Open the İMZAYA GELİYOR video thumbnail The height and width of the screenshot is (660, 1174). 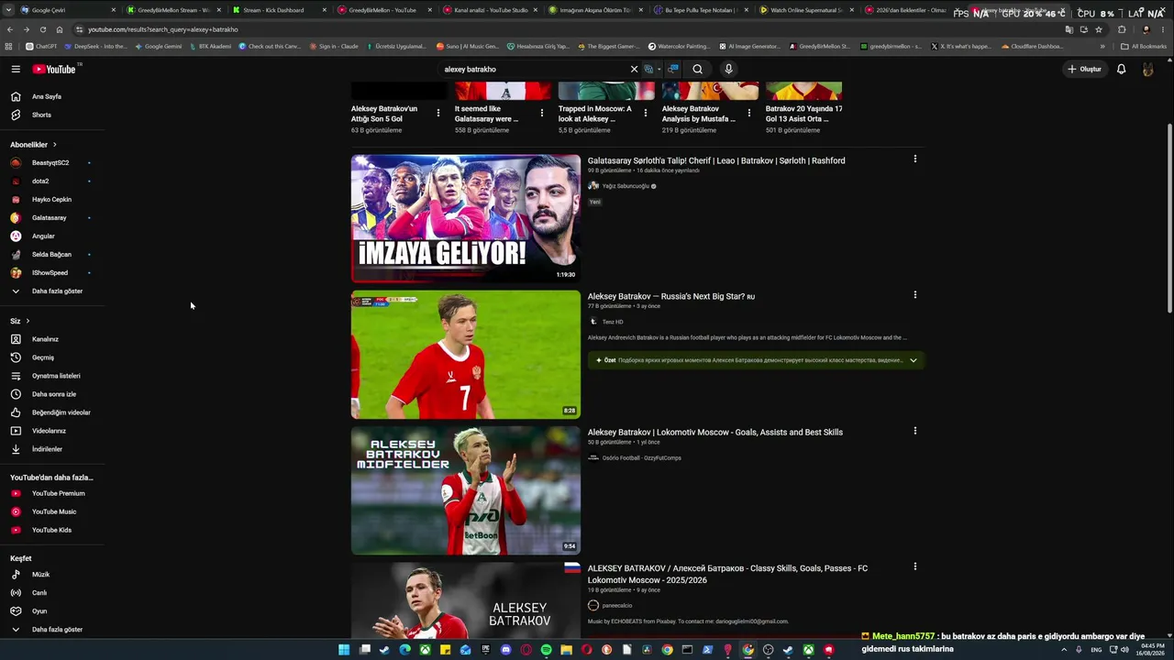point(466,218)
